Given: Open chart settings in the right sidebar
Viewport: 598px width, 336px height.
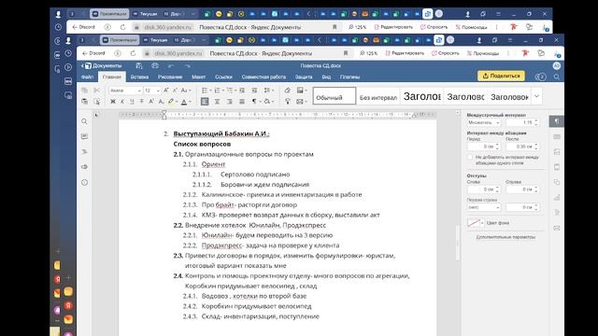Looking at the screenshot, I should pos(557,197).
